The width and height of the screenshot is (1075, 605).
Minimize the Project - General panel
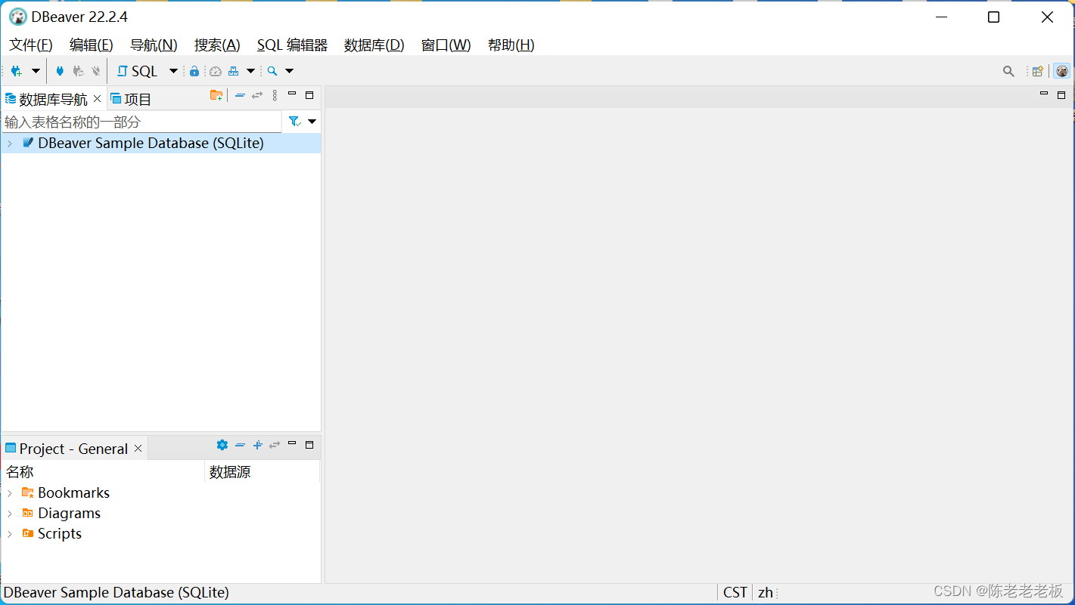(x=292, y=443)
